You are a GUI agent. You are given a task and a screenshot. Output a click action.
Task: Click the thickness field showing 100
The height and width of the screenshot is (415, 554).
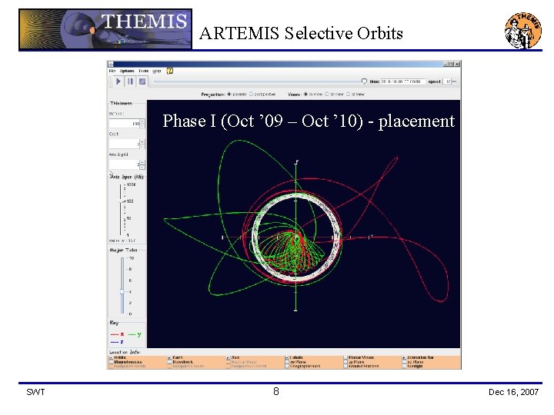click(125, 124)
